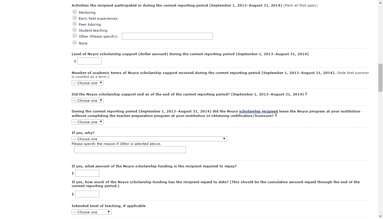Open footnote 1 link after support end question
The width and height of the screenshot is (383, 219).
coord(306,94)
